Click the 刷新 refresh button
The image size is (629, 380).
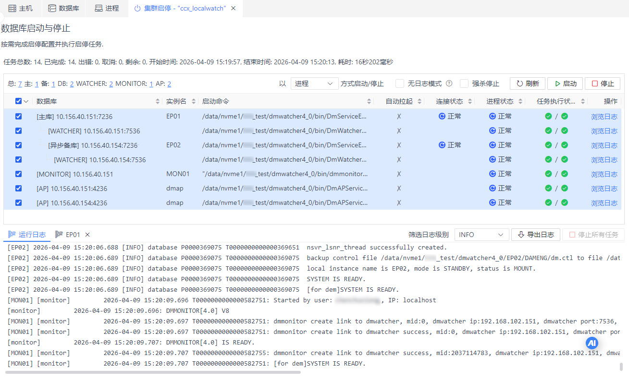click(x=527, y=83)
